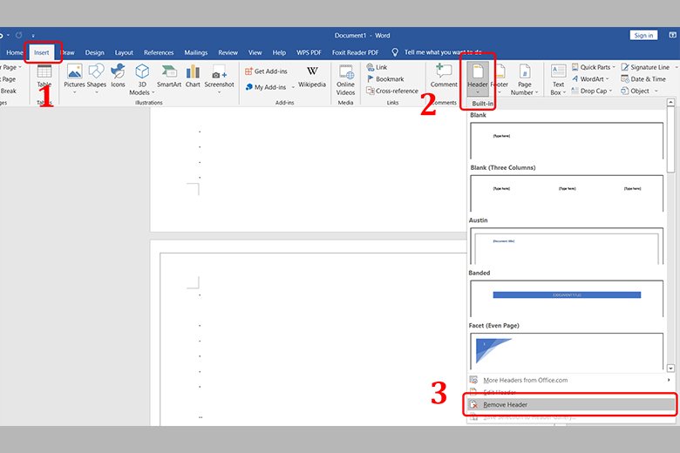This screenshot has width=680, height=453.
Task: Click the Sign in button
Action: (643, 35)
